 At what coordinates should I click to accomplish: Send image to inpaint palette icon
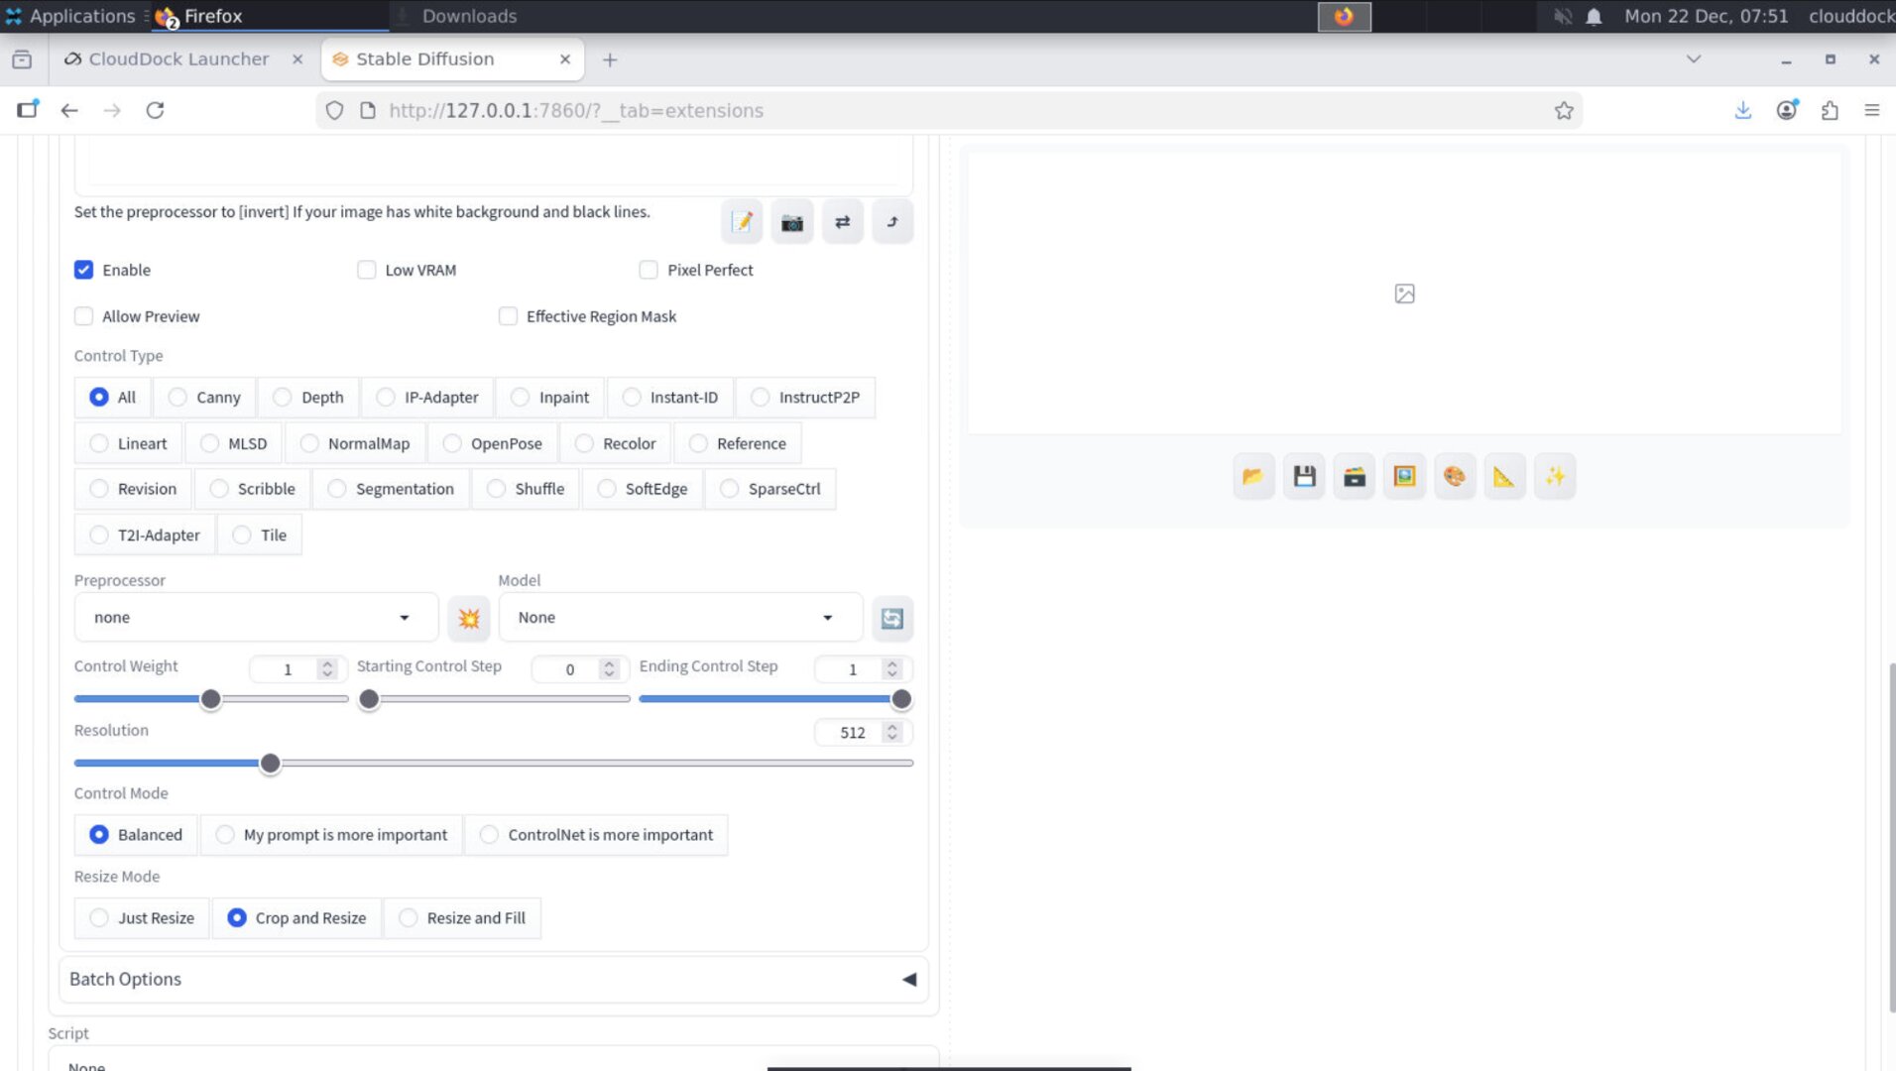point(1454,476)
